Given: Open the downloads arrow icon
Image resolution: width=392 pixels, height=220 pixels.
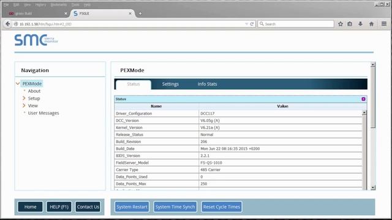Looking at the screenshot, I should coord(360,24).
